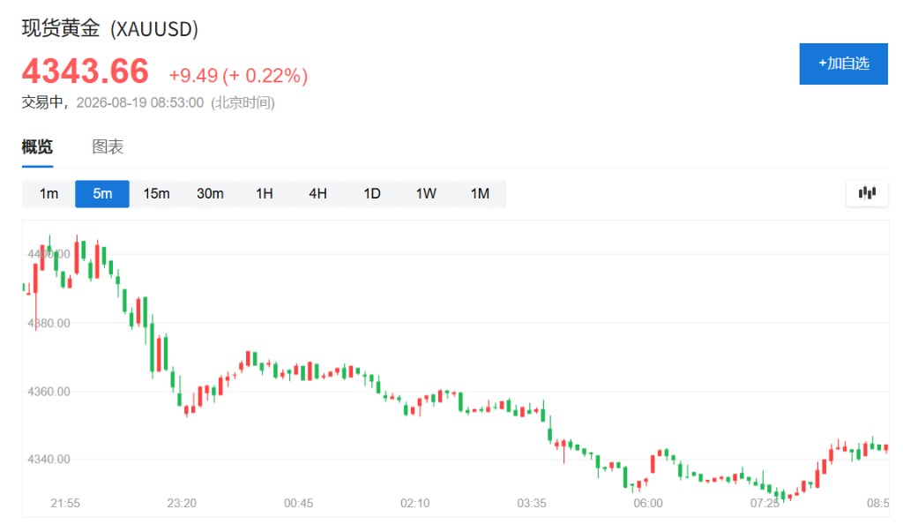Click the +9.49 (+0.22%) change value
This screenshot has height=524, width=903.
[238, 76]
